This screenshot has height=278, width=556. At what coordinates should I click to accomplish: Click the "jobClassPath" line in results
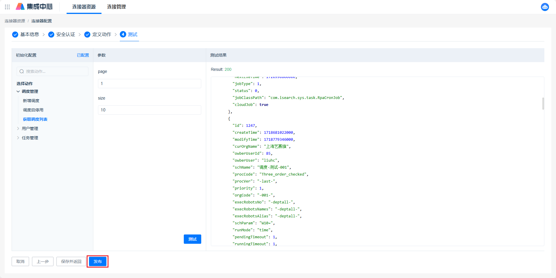click(x=288, y=98)
